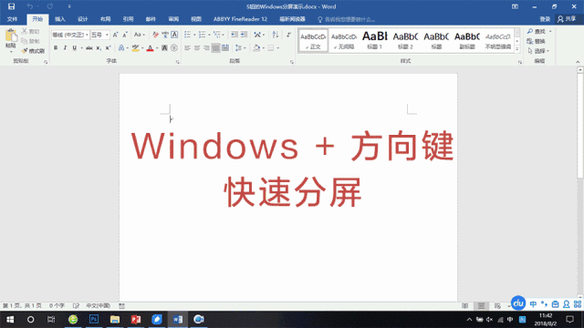Image resolution: width=584 pixels, height=328 pixels.
Task: Click the Paste clipboard icon
Action: pos(11,36)
